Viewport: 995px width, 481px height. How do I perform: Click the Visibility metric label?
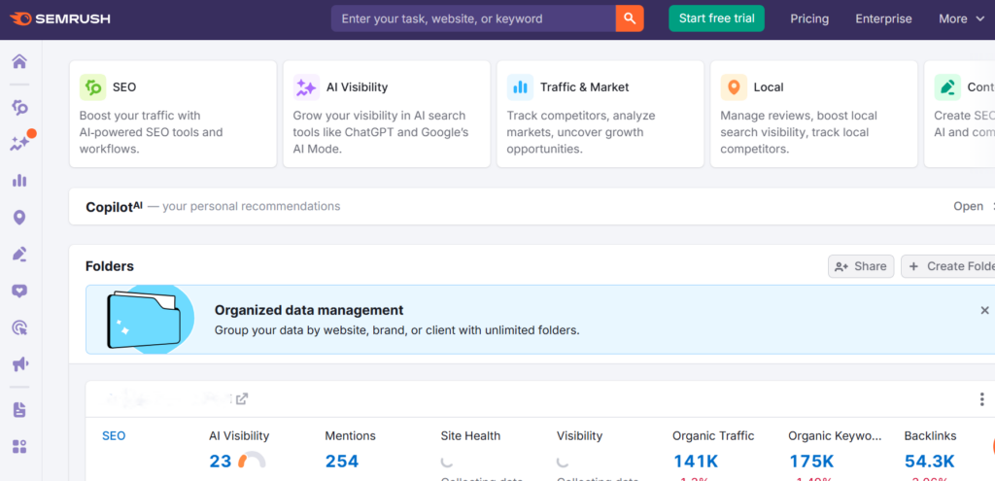[579, 436]
